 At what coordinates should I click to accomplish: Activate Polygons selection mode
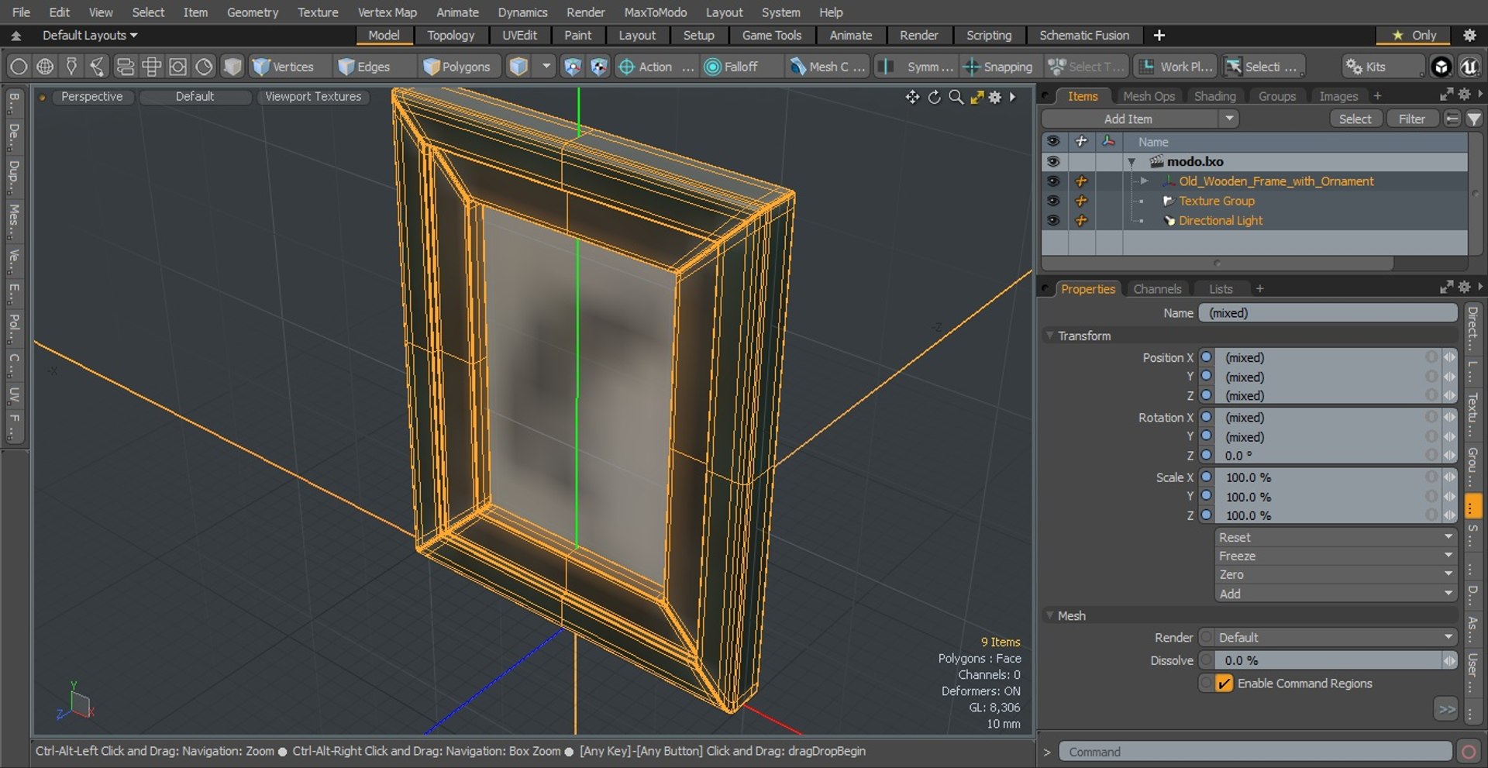point(459,67)
